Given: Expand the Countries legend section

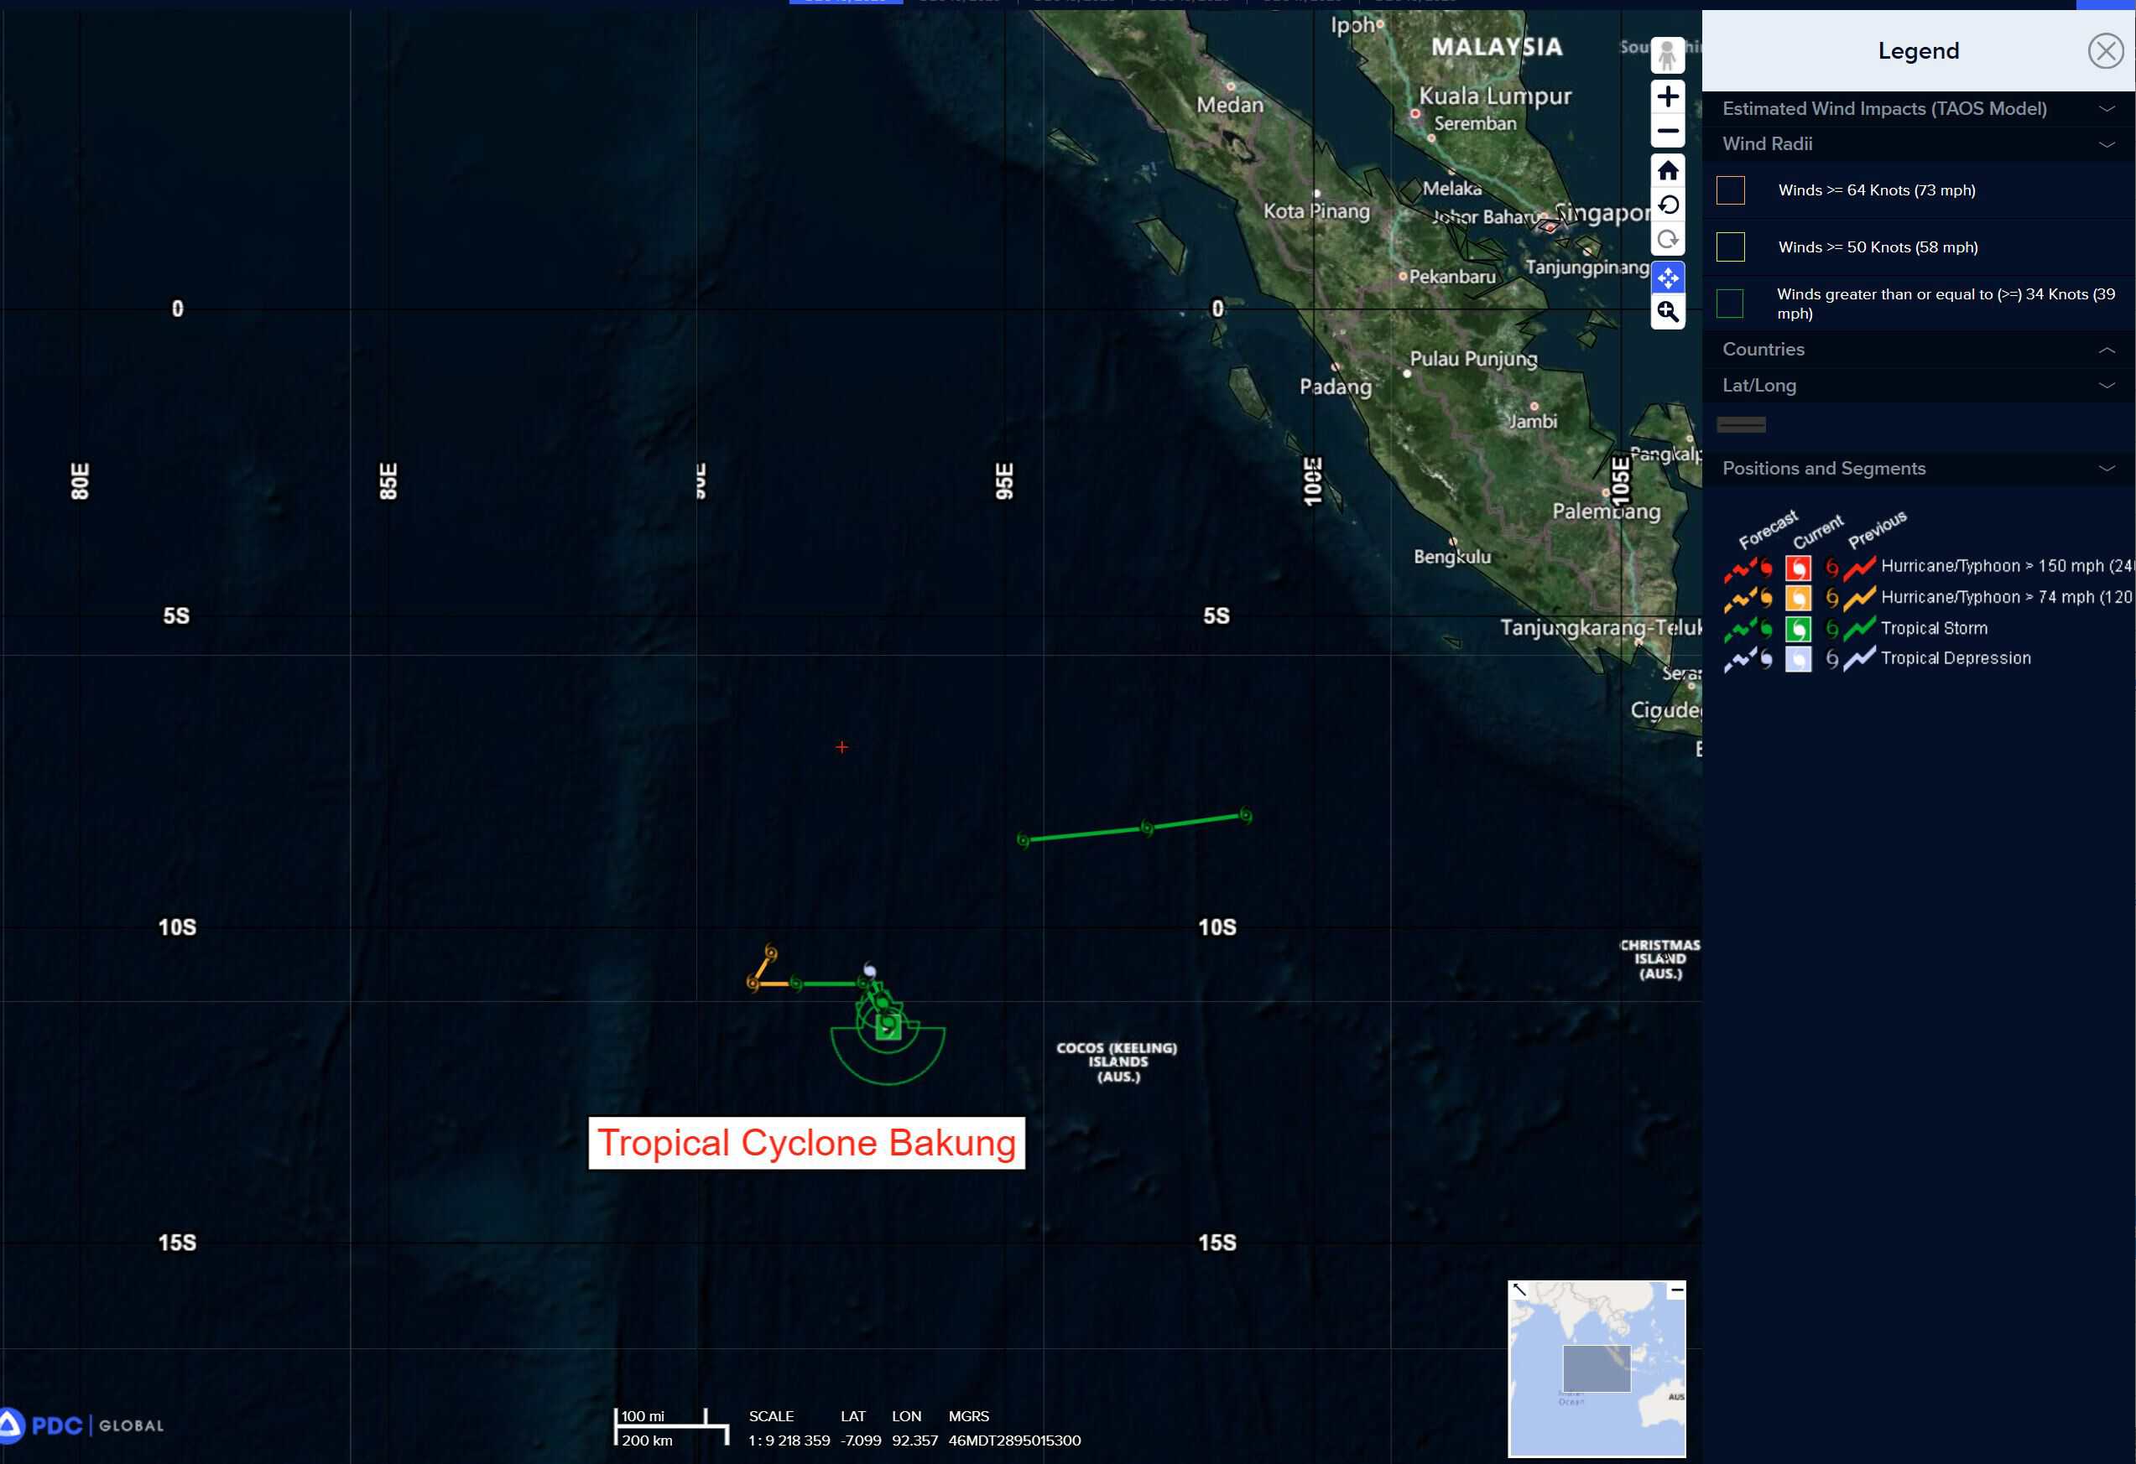Looking at the screenshot, I should 1917,350.
